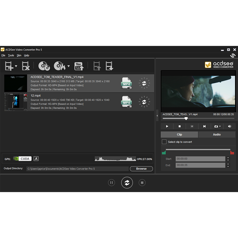Click the preview playback seek slider
Screen dimensions: 238x238
198,119
